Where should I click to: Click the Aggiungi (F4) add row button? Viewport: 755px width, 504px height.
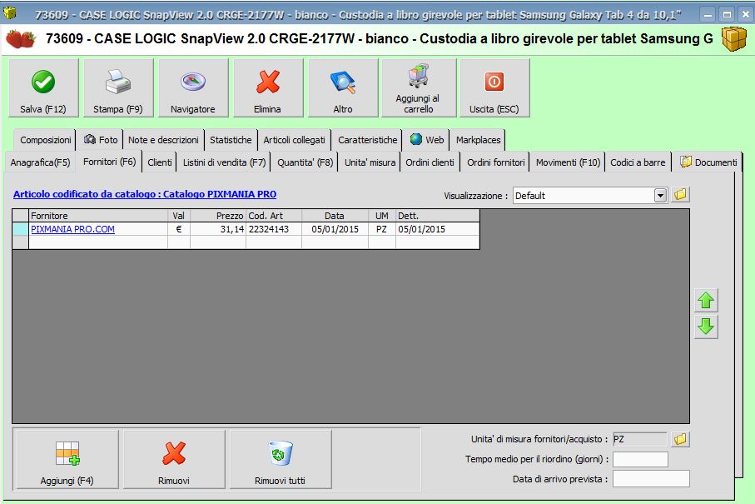[67, 459]
